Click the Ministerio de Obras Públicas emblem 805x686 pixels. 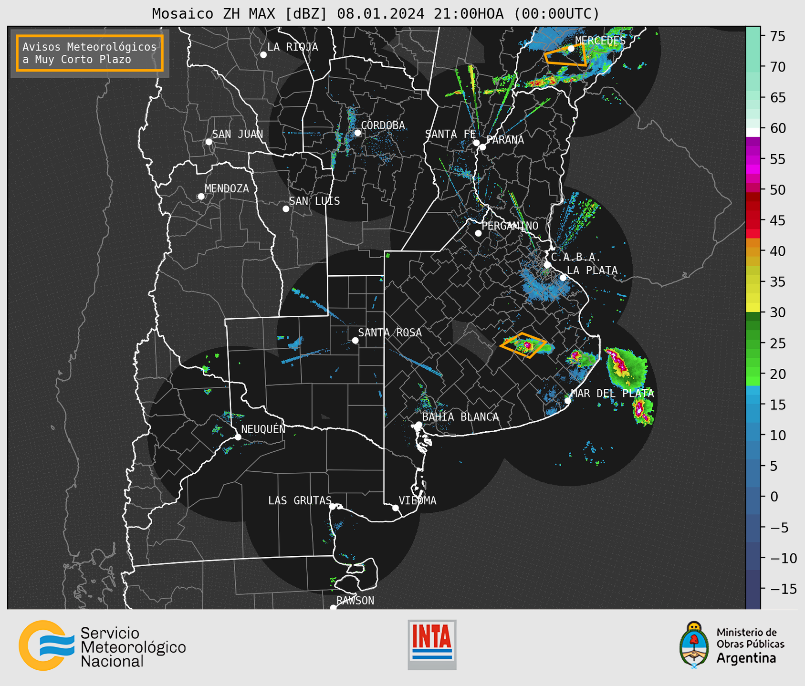point(694,645)
